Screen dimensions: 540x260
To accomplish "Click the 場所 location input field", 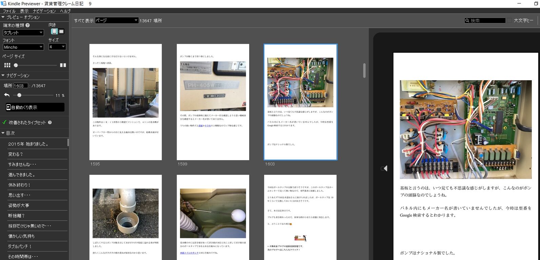I will pyautogui.click(x=20, y=86).
